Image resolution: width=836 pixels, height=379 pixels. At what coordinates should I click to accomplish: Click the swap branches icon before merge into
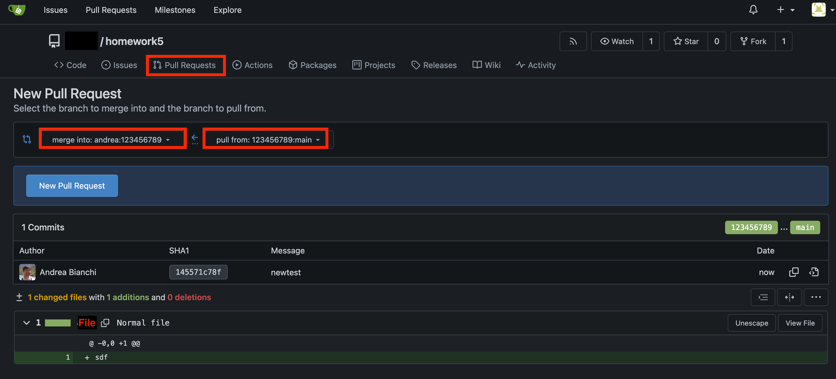(x=27, y=139)
